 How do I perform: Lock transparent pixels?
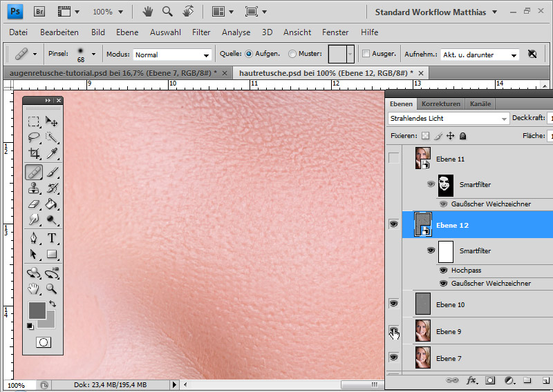point(426,136)
